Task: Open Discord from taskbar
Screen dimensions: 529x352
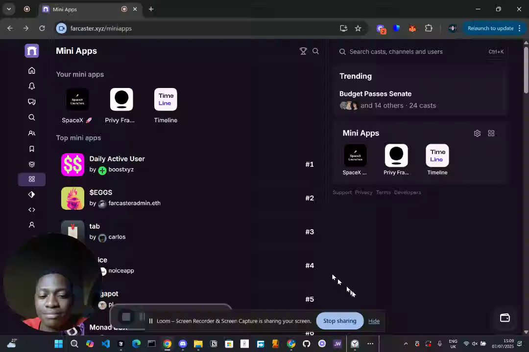Action: click(183, 344)
